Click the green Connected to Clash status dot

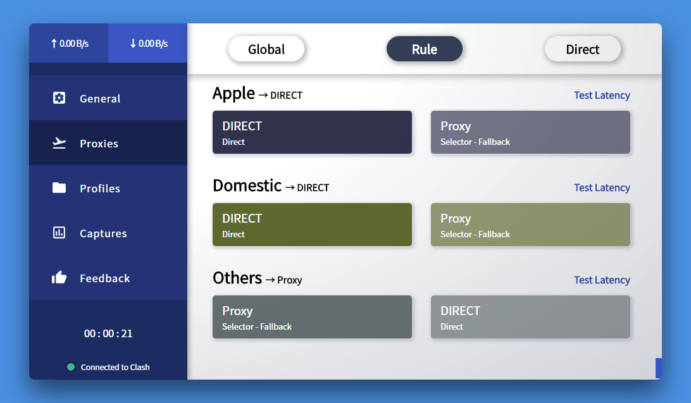tap(70, 367)
